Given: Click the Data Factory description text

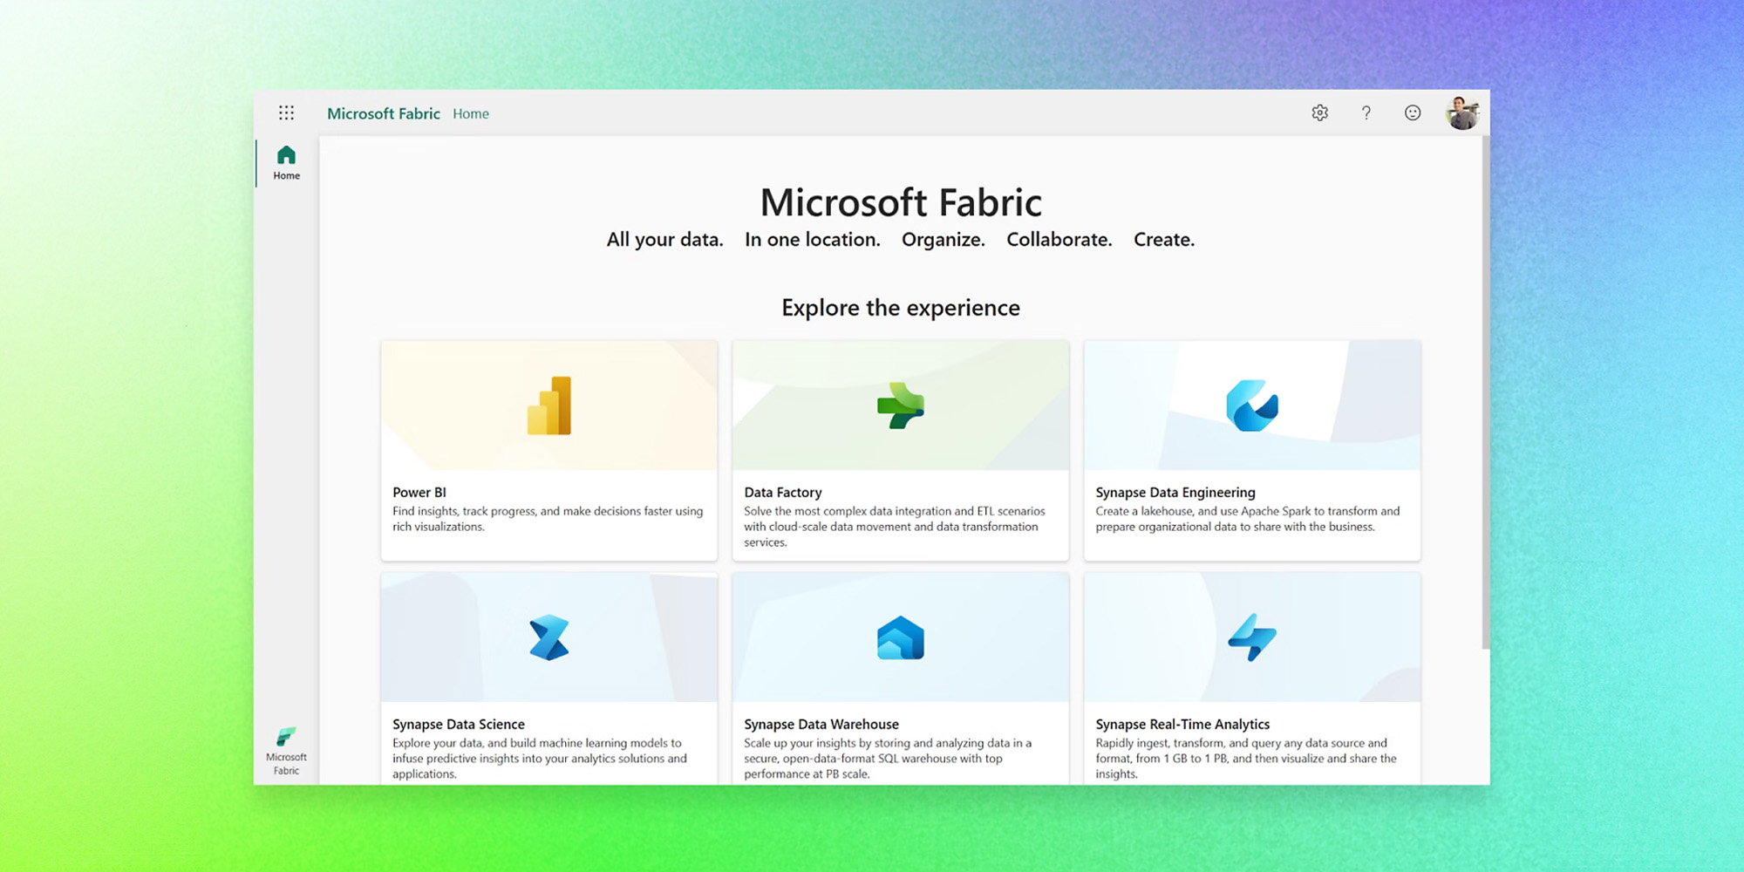Looking at the screenshot, I should pos(895,527).
